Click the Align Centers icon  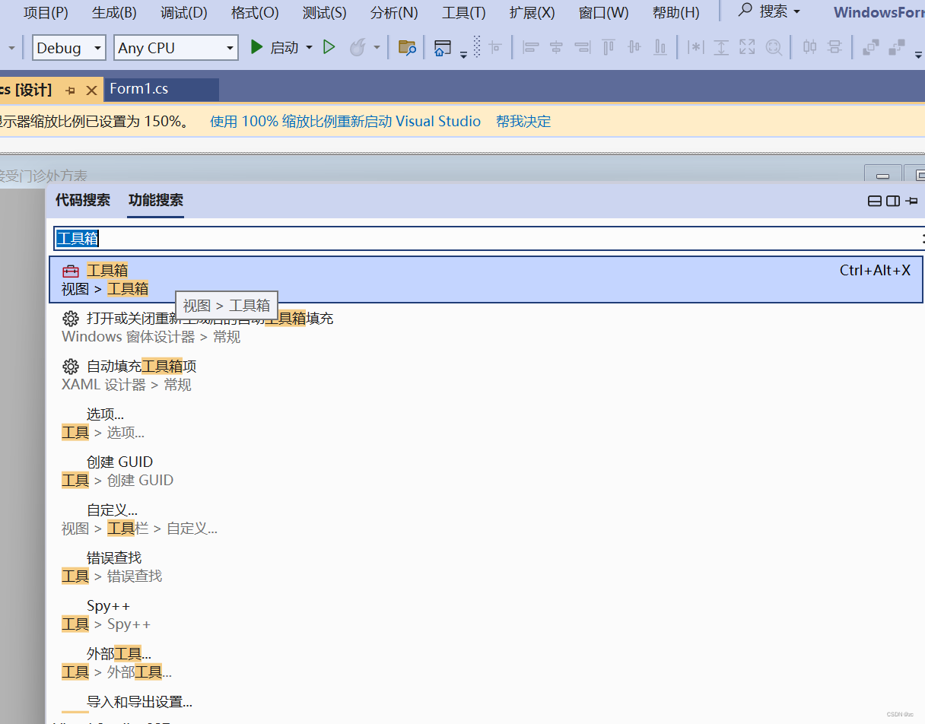(x=557, y=48)
